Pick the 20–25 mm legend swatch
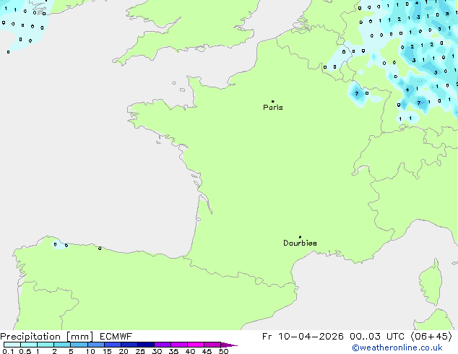The height and width of the screenshot is (354, 458). (x=129, y=345)
